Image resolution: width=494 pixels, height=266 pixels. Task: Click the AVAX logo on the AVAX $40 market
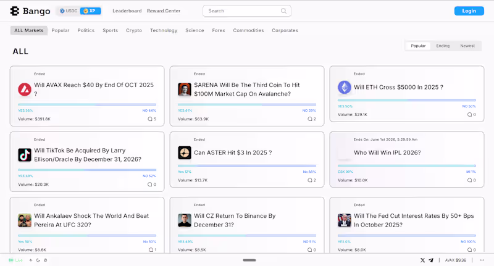tap(25, 89)
